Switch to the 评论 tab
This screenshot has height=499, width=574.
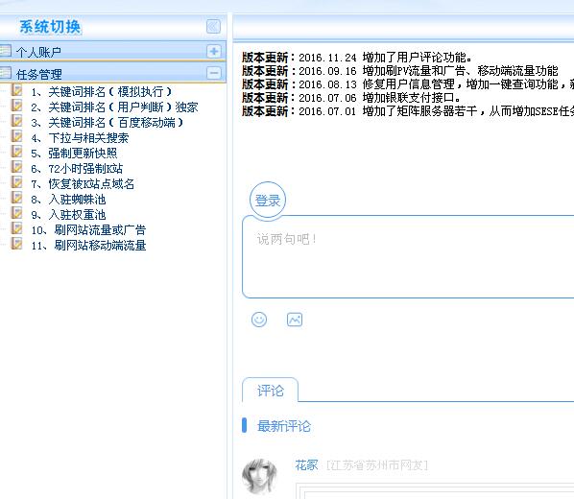[270, 391]
